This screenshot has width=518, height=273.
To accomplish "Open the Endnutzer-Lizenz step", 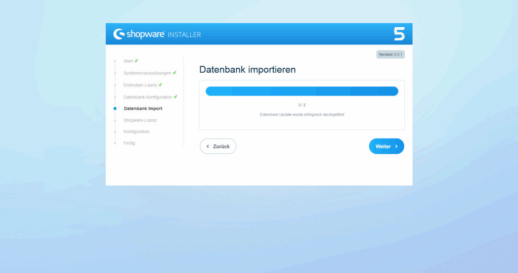I will pyautogui.click(x=140, y=85).
